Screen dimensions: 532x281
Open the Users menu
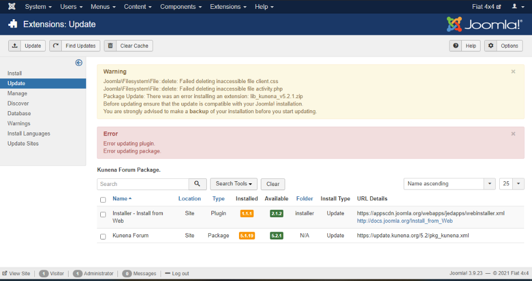coord(71,7)
